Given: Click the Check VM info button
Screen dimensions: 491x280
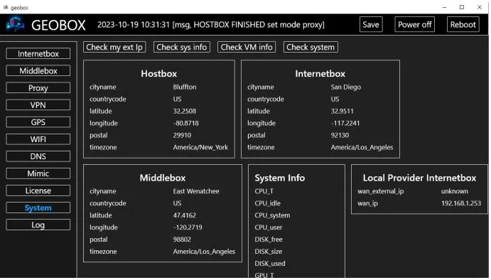Looking at the screenshot, I should [247, 48].
